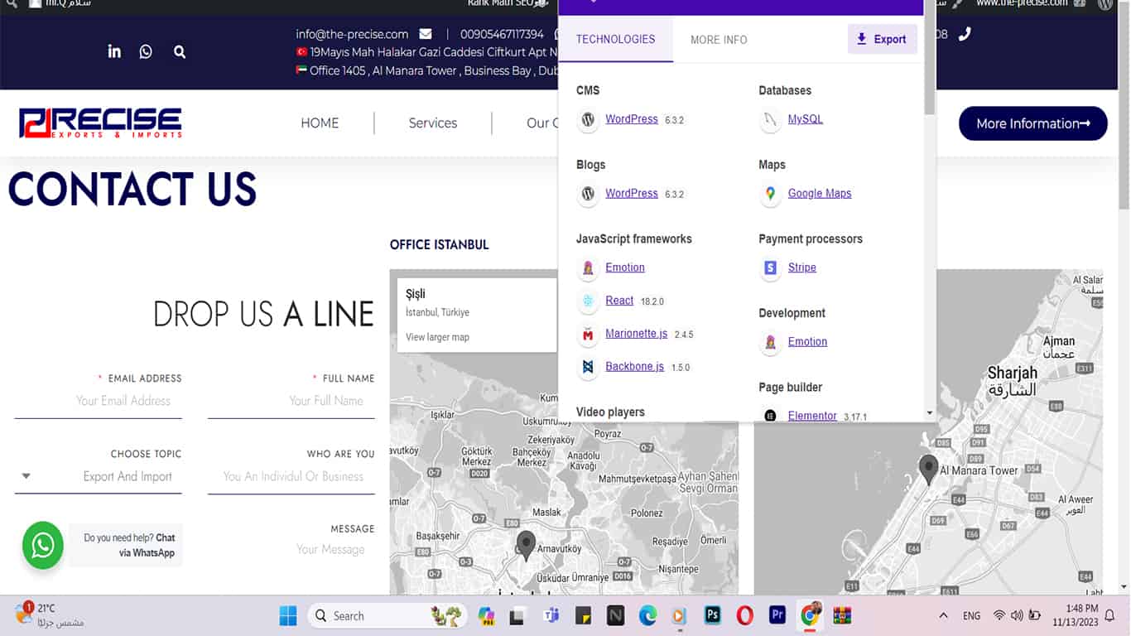Click the WordPress admin bar logo
The height and width of the screenshot is (636, 1131).
pos(1105,3)
